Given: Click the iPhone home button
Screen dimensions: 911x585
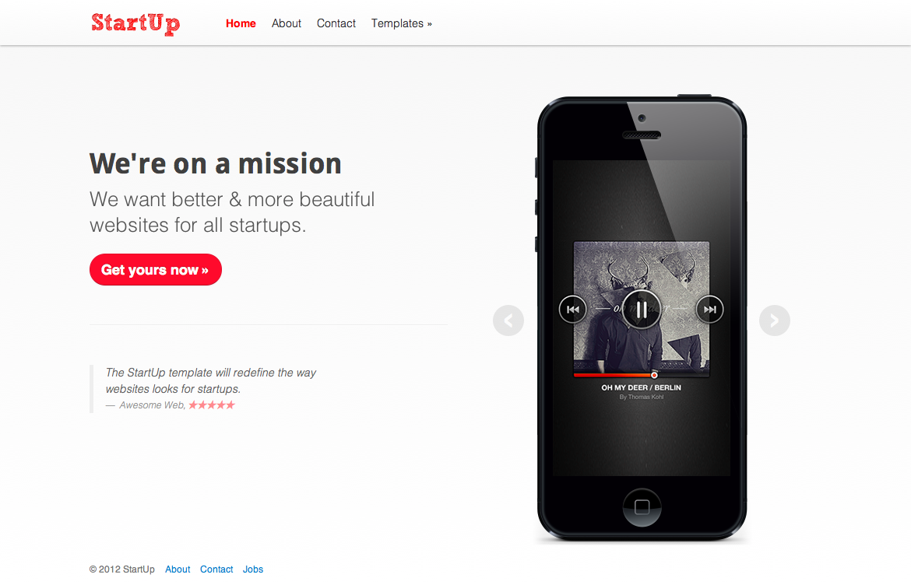Looking at the screenshot, I should pyautogui.click(x=642, y=507).
